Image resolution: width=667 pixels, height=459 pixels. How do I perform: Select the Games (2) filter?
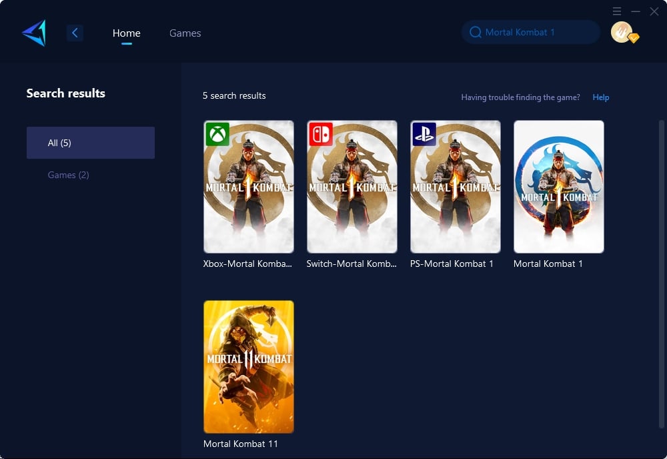coord(68,175)
